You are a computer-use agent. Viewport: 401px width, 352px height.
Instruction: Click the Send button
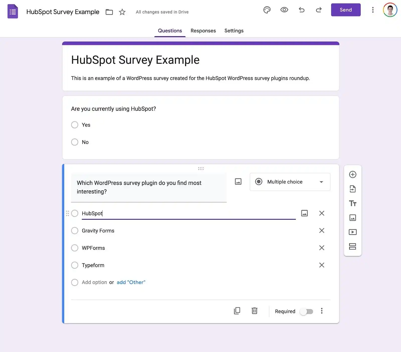tap(346, 10)
